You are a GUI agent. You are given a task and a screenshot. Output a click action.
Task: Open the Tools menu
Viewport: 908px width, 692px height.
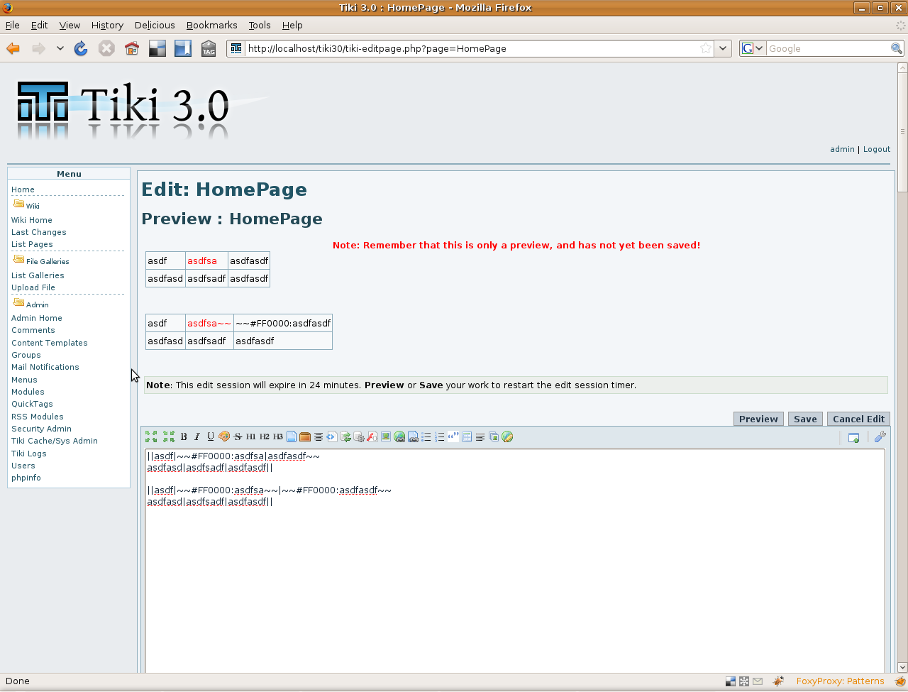(260, 25)
